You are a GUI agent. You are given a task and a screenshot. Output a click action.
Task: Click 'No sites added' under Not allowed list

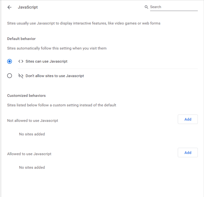coord(32,134)
